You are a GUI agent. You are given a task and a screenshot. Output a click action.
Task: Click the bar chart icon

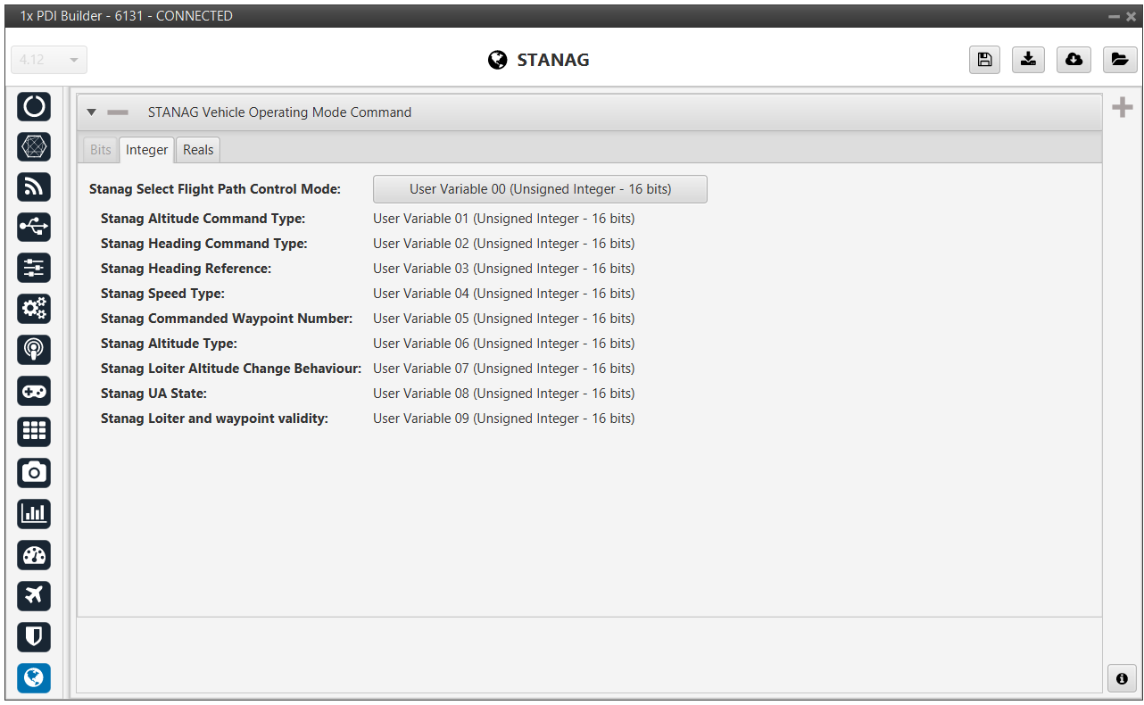[34, 513]
